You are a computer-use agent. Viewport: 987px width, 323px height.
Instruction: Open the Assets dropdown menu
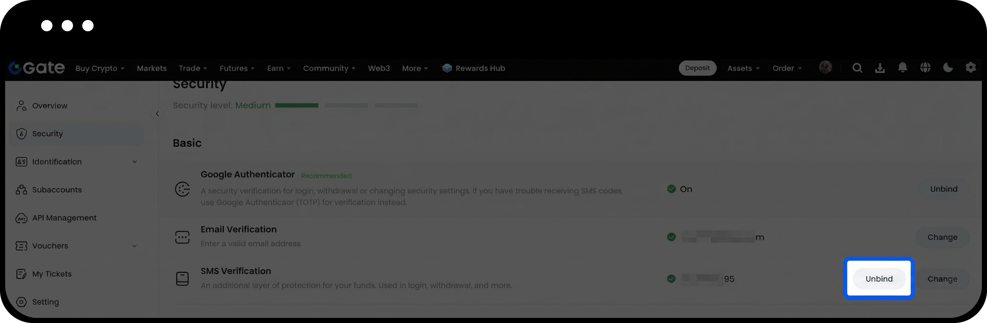[743, 68]
